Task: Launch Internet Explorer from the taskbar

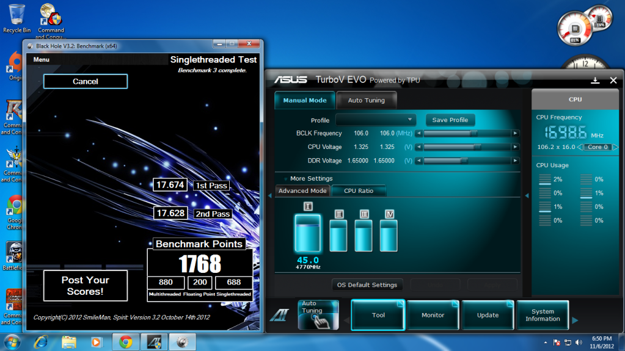Action: (x=41, y=342)
